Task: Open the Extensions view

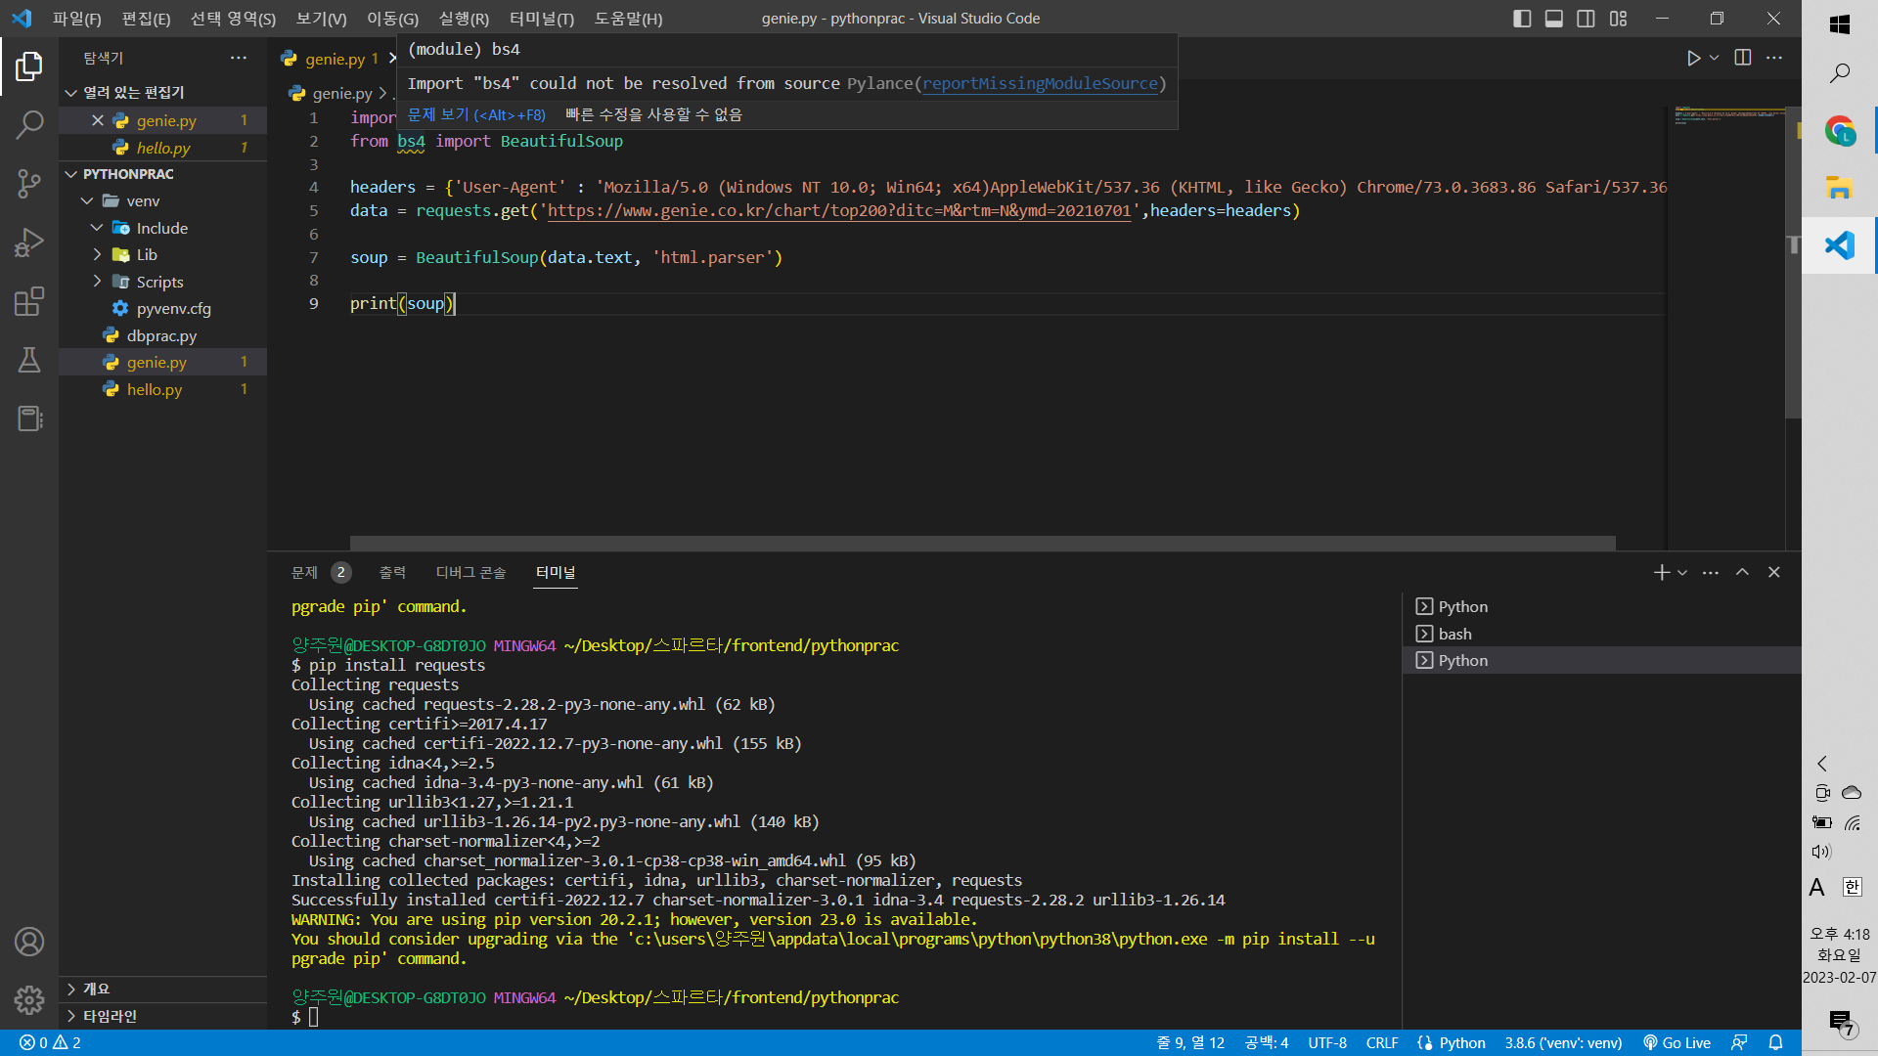Action: [x=29, y=301]
